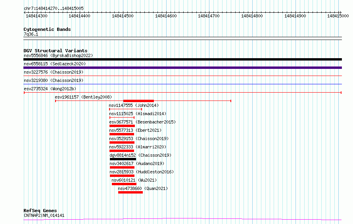
Task: Open the nsv5577313 (Ebert2021) variant
Action: [x=135, y=130]
